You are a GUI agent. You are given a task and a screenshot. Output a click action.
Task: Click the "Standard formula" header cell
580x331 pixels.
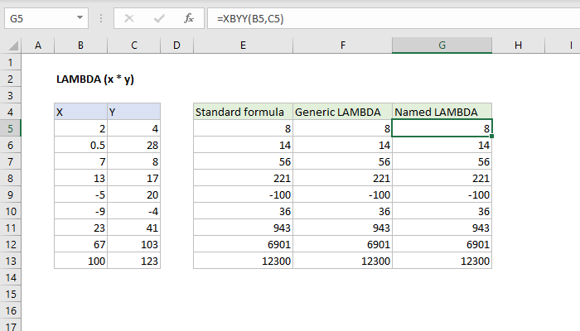243,112
